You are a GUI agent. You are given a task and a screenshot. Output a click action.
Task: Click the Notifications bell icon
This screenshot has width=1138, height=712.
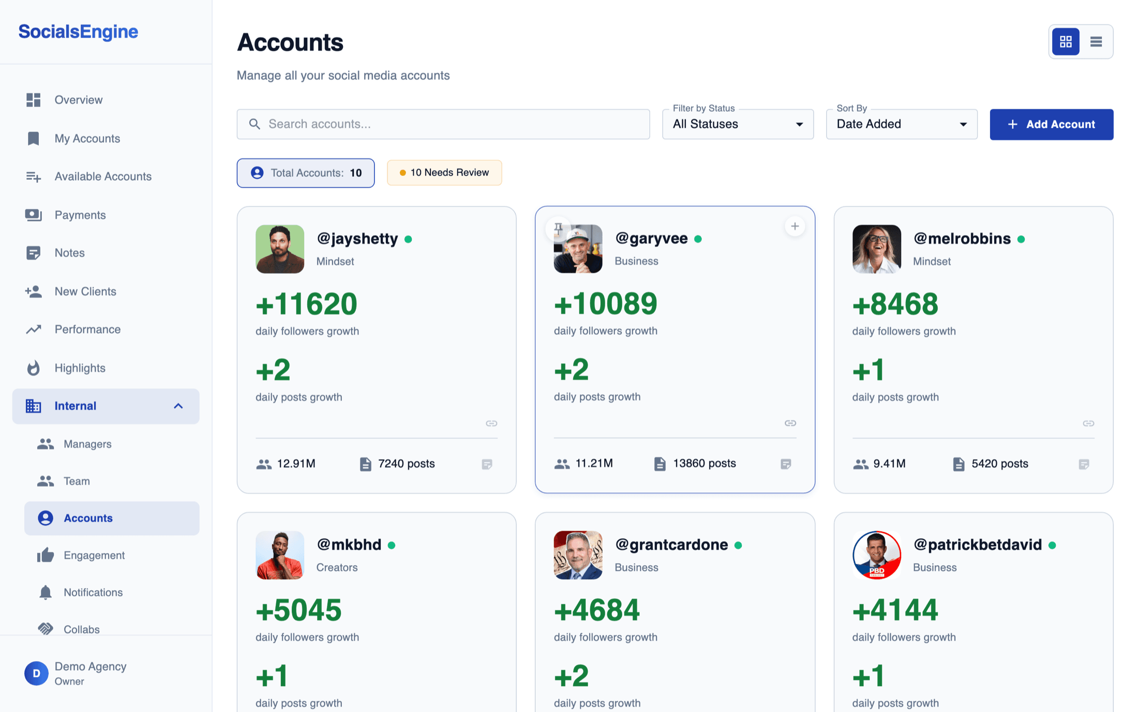pyautogui.click(x=46, y=593)
